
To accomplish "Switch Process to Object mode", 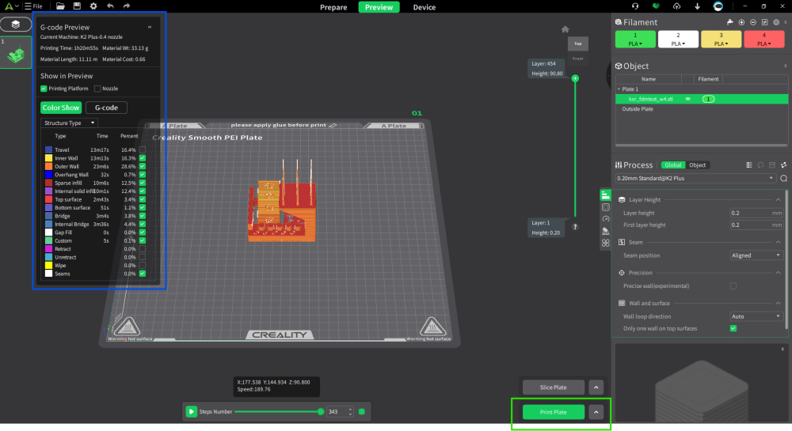I will [698, 164].
